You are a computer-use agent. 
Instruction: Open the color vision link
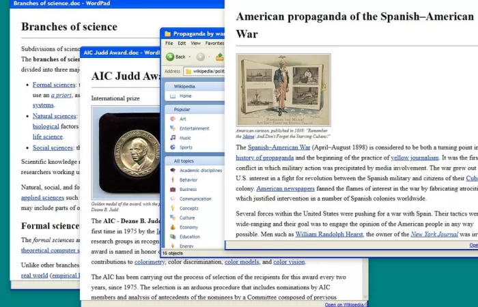(x=289, y=262)
